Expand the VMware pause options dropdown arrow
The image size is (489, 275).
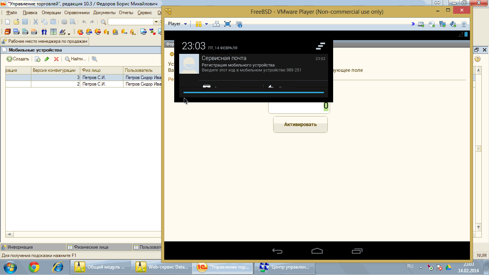[x=206, y=24]
